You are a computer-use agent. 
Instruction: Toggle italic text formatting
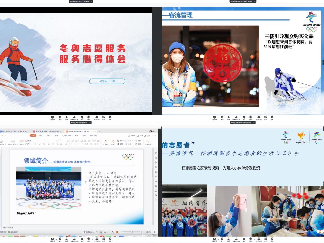[40, 144]
